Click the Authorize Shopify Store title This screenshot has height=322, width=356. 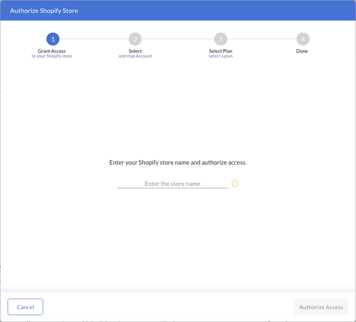tap(44, 11)
